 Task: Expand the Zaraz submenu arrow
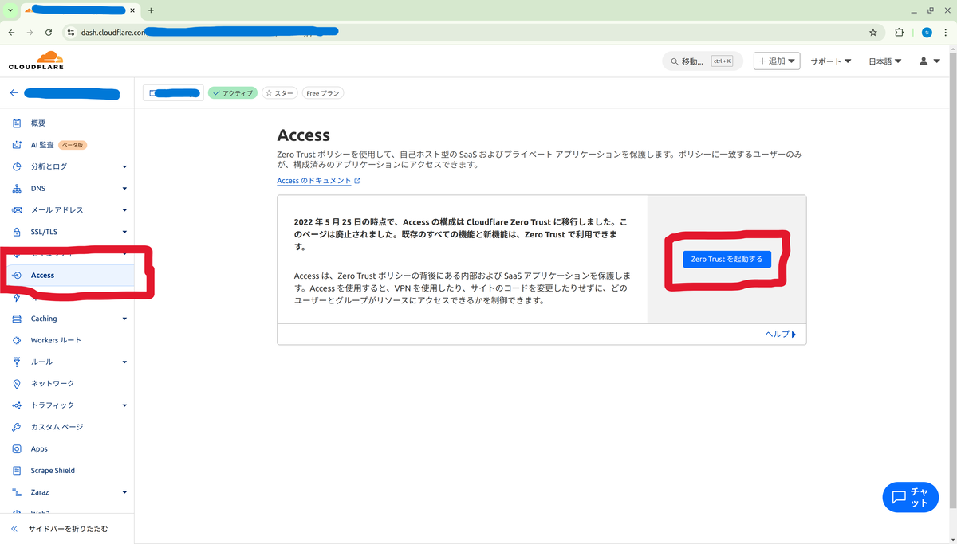pyautogui.click(x=124, y=492)
